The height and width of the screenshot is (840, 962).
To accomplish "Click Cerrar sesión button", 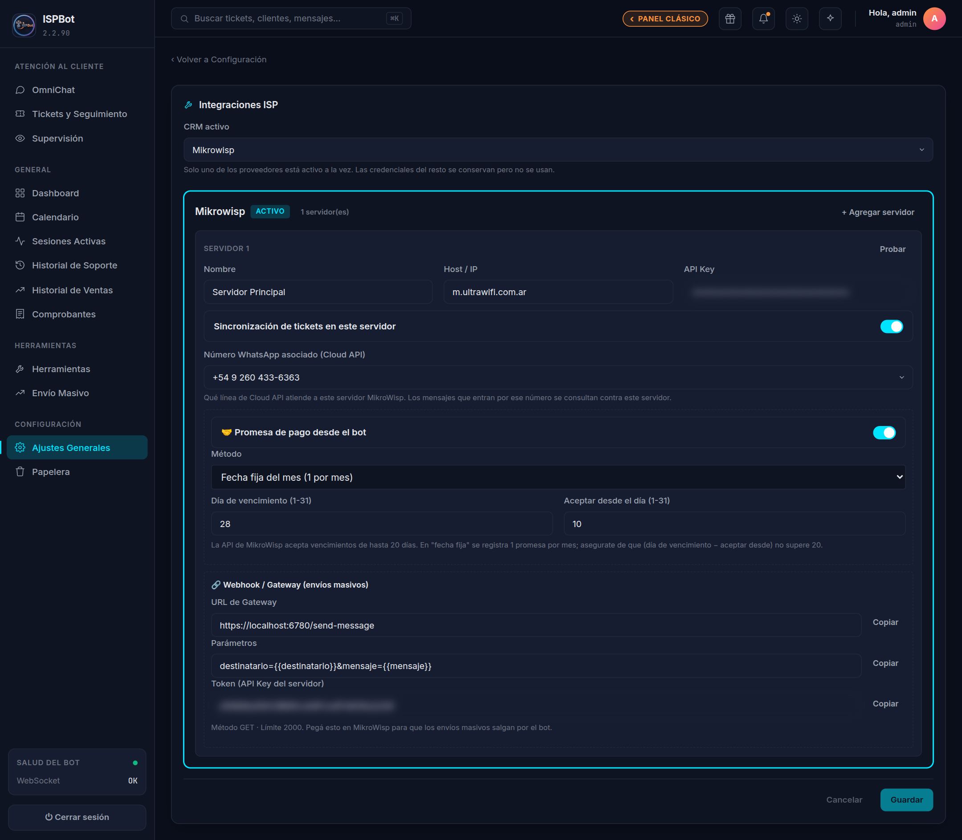I will (77, 817).
